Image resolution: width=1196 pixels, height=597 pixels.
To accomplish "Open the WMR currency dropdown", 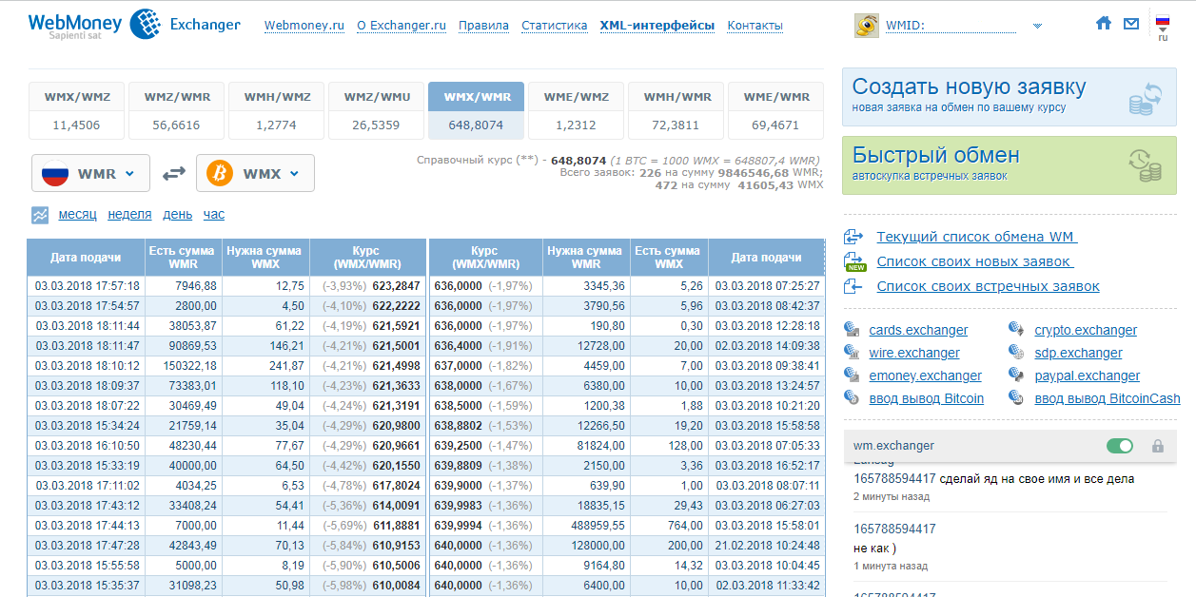I will click(90, 174).
